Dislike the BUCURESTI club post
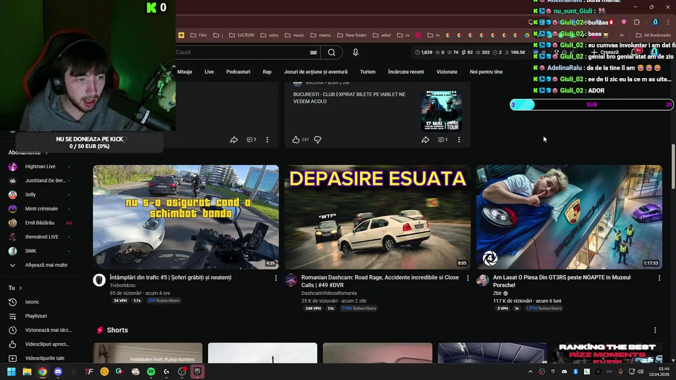Screen dimensions: 676x380 coord(318,140)
